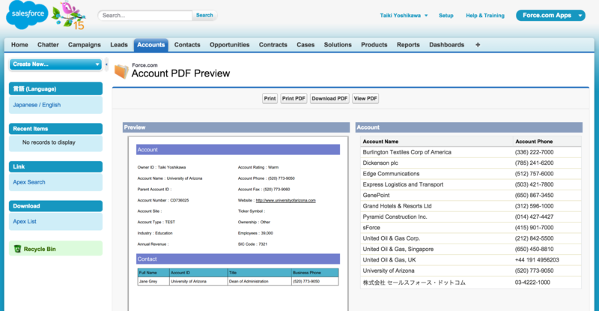The image size is (599, 311).
Task: Open the Recycle Bin icon in sidebar
Action: click(17, 249)
